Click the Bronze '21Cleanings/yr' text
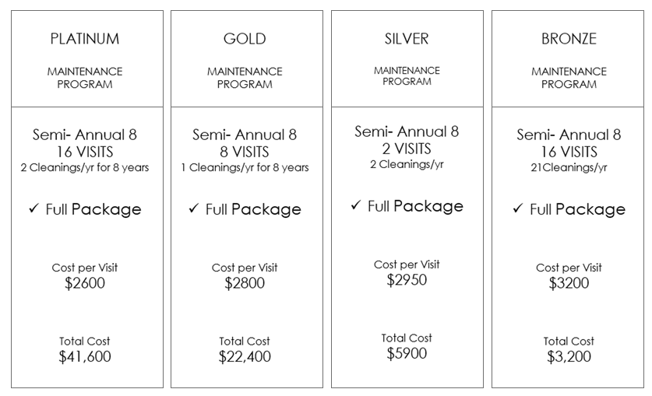 tap(569, 168)
